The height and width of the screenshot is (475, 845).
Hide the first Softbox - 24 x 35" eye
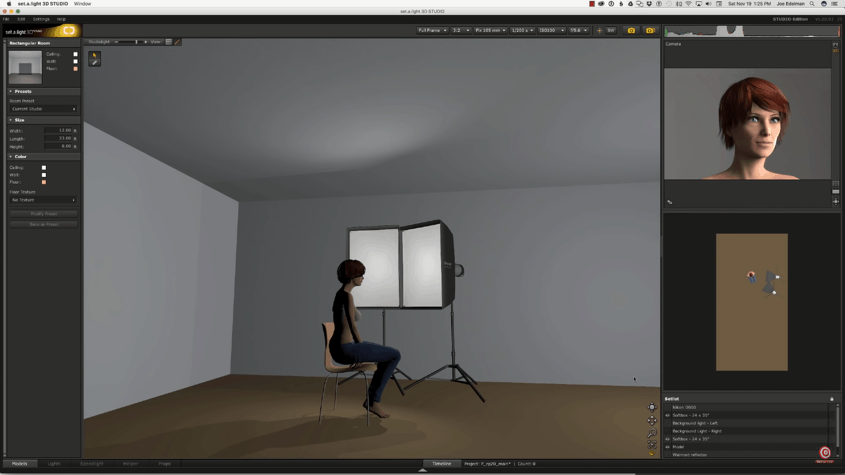pyautogui.click(x=667, y=415)
